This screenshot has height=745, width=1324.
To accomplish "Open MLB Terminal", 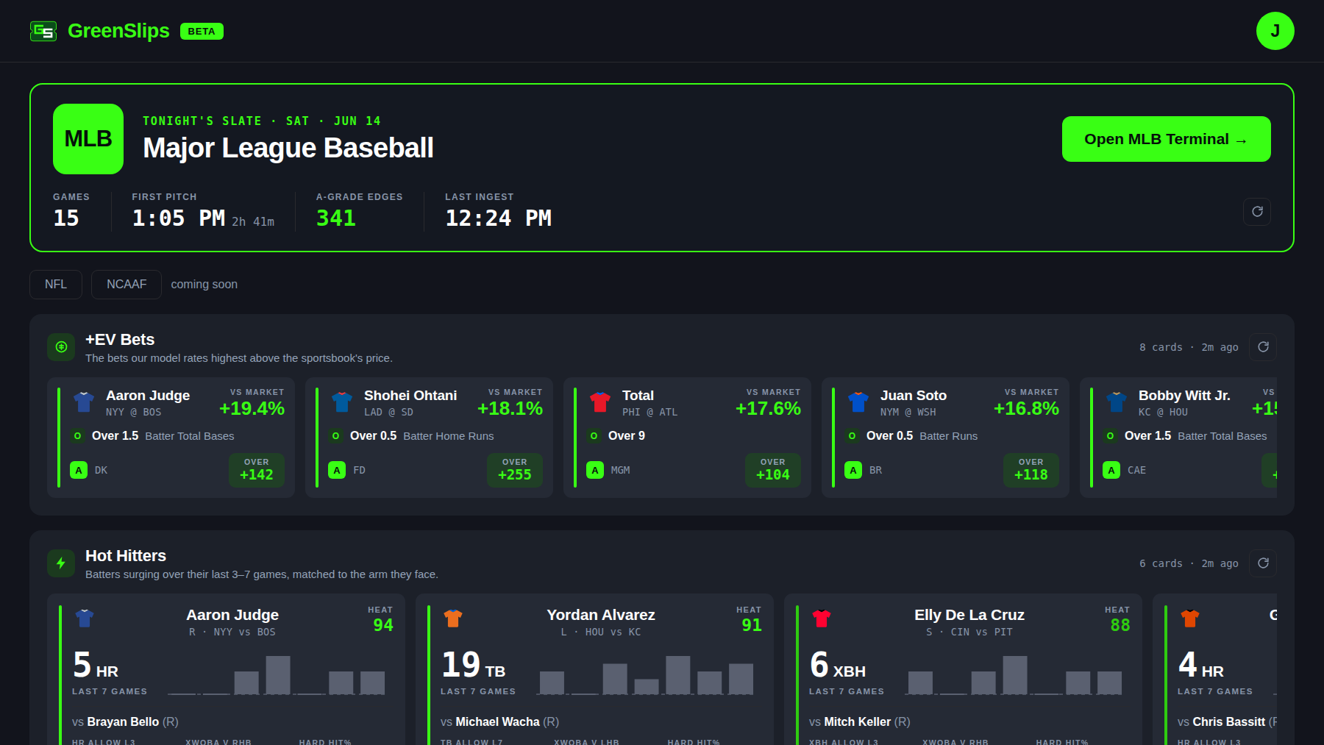I will click(1166, 139).
